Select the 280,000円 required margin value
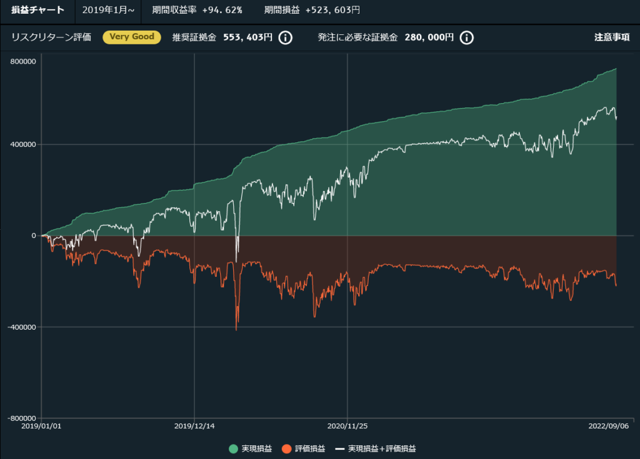Image resolution: width=640 pixels, height=459 pixels. click(x=429, y=37)
